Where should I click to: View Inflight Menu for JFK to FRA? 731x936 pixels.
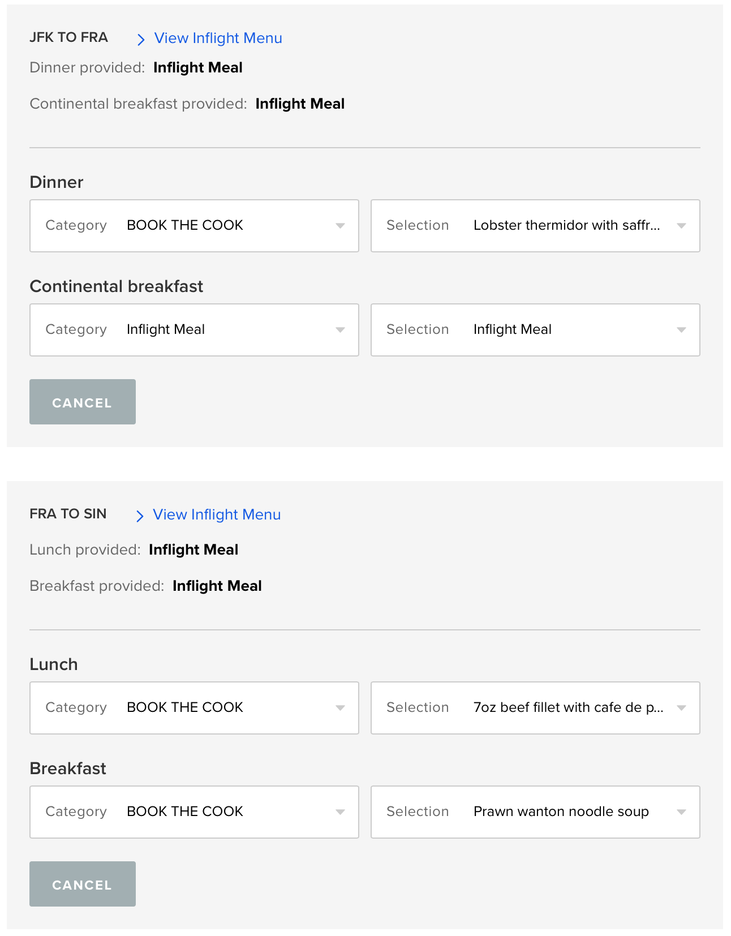tap(218, 38)
